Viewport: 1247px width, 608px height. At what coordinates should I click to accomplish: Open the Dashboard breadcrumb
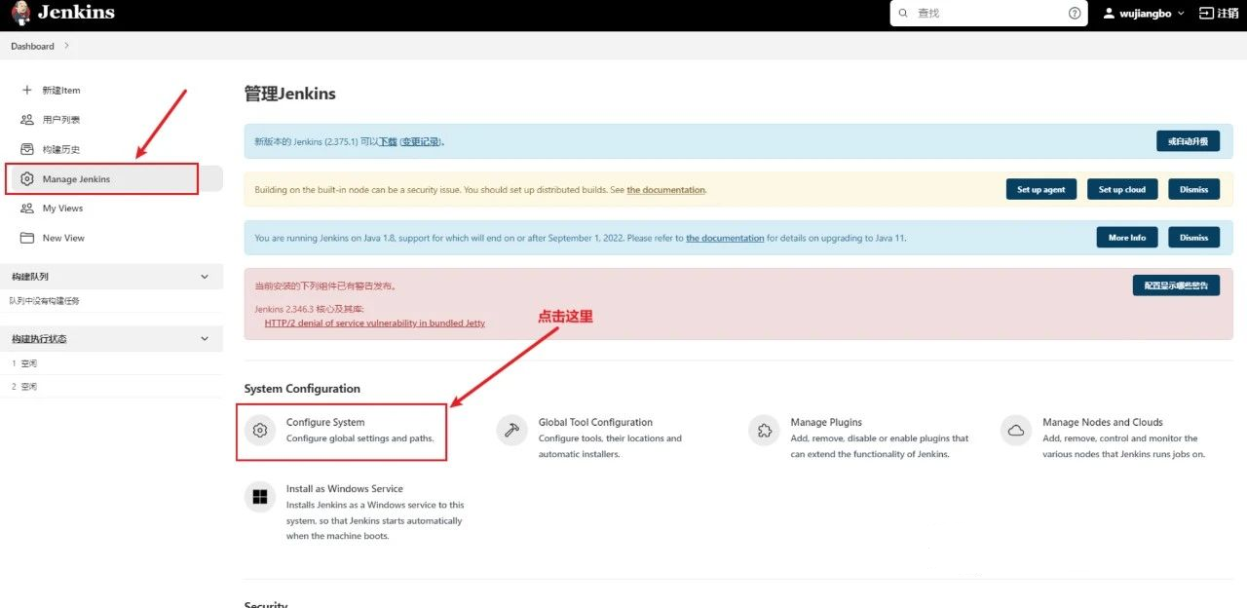[32, 46]
